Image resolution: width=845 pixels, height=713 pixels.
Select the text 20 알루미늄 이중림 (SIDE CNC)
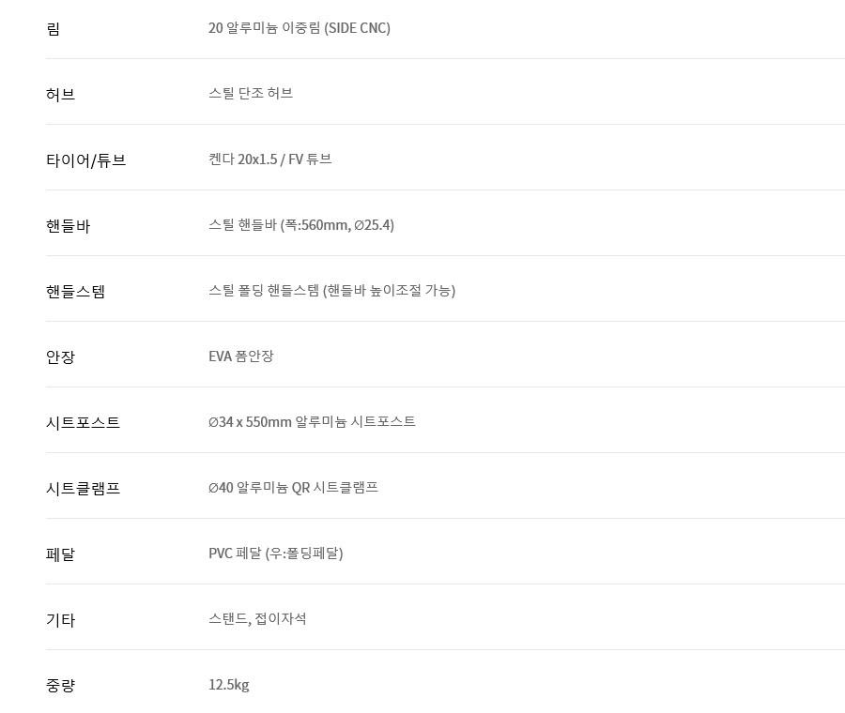tap(300, 28)
